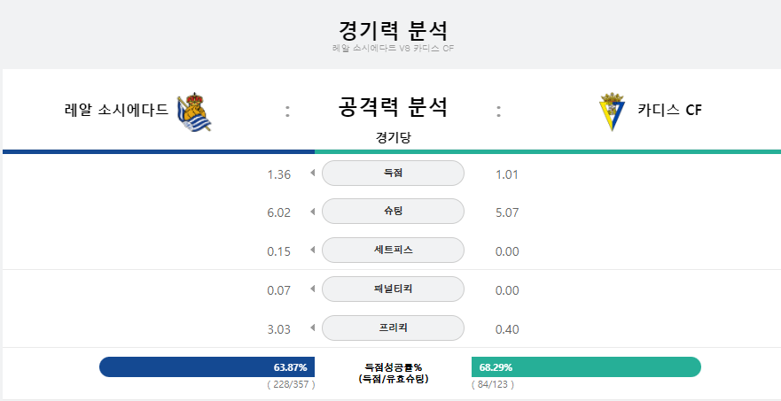
Task: Select the 프리킥 stat pill
Action: point(393,328)
